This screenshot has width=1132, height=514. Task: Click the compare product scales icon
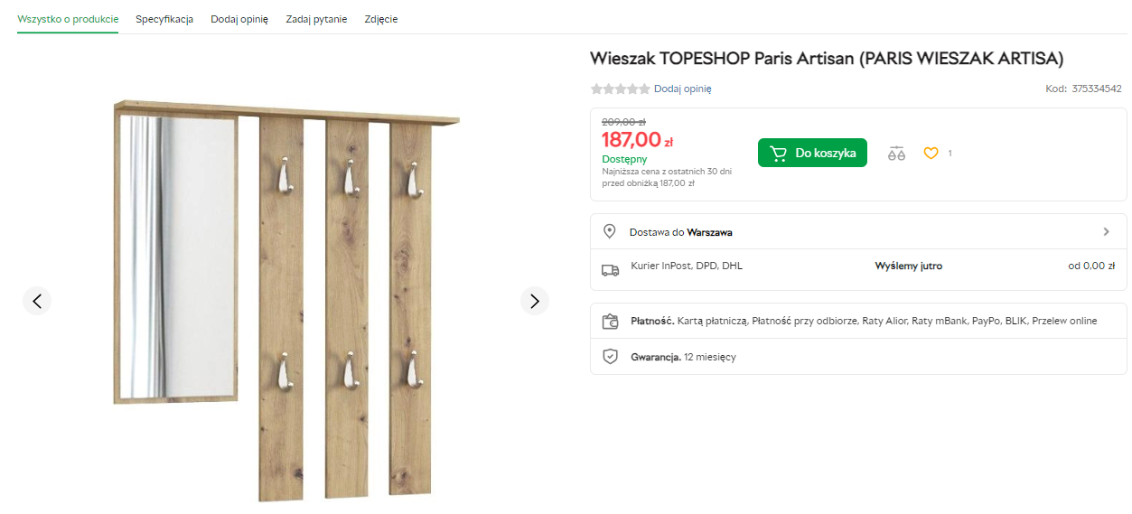[896, 154]
